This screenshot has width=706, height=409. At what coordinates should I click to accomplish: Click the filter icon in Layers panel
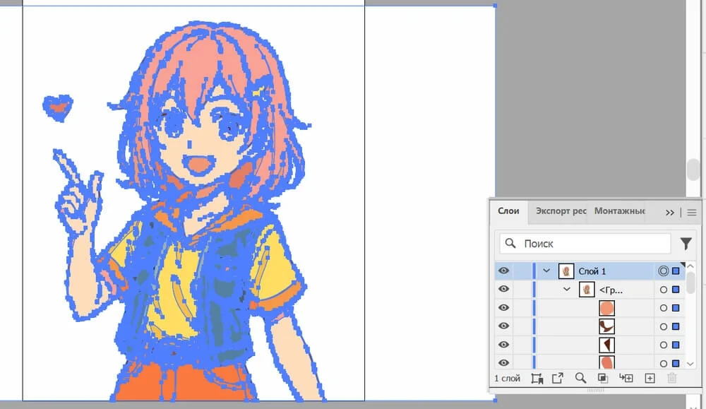click(x=686, y=244)
